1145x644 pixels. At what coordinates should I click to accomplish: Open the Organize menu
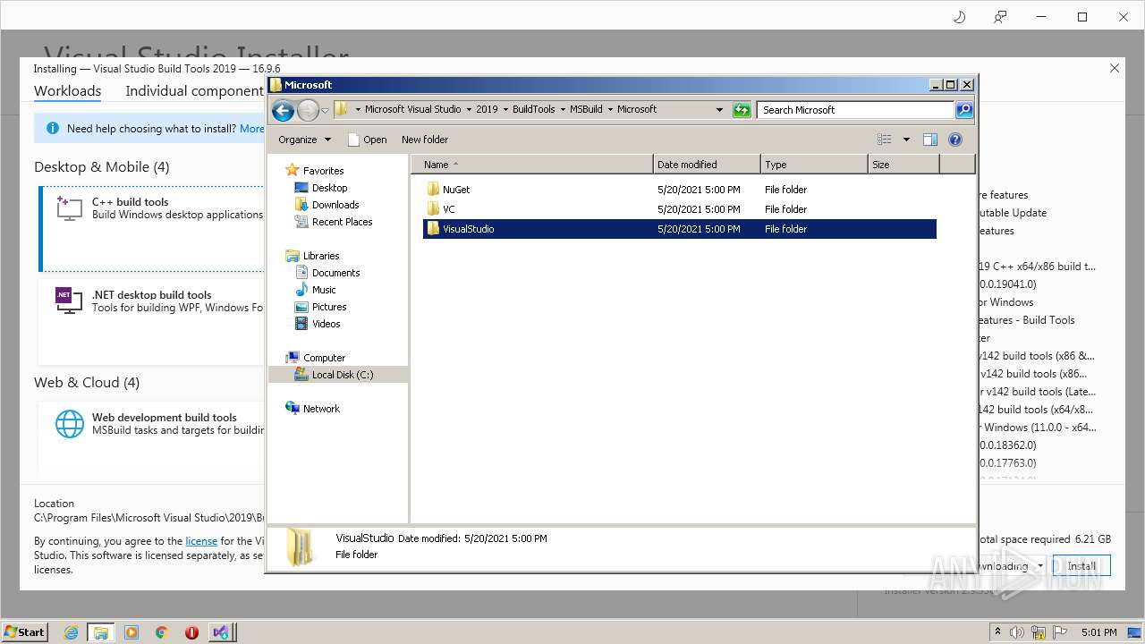tap(304, 140)
